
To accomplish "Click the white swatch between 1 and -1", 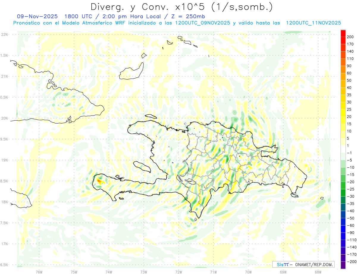I will [343, 149].
